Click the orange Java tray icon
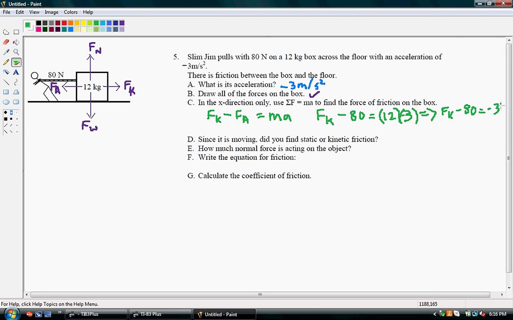This screenshot has width=513, height=320. (449, 314)
